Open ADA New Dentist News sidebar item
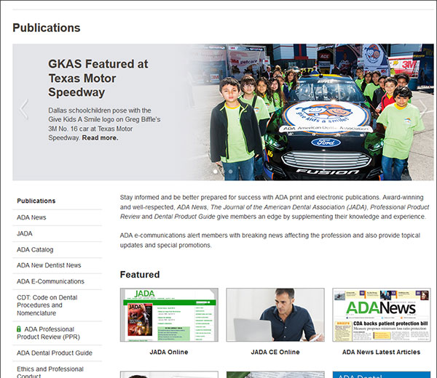437x378 pixels. click(x=49, y=265)
